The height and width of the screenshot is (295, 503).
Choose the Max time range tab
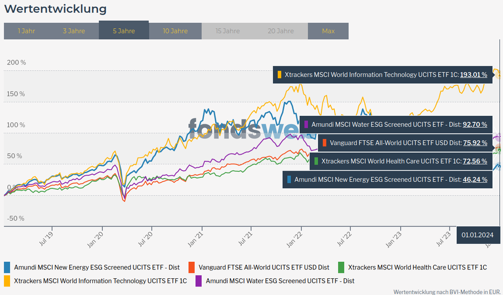[x=328, y=31]
